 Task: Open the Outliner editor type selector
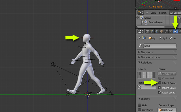(x=141, y=12)
